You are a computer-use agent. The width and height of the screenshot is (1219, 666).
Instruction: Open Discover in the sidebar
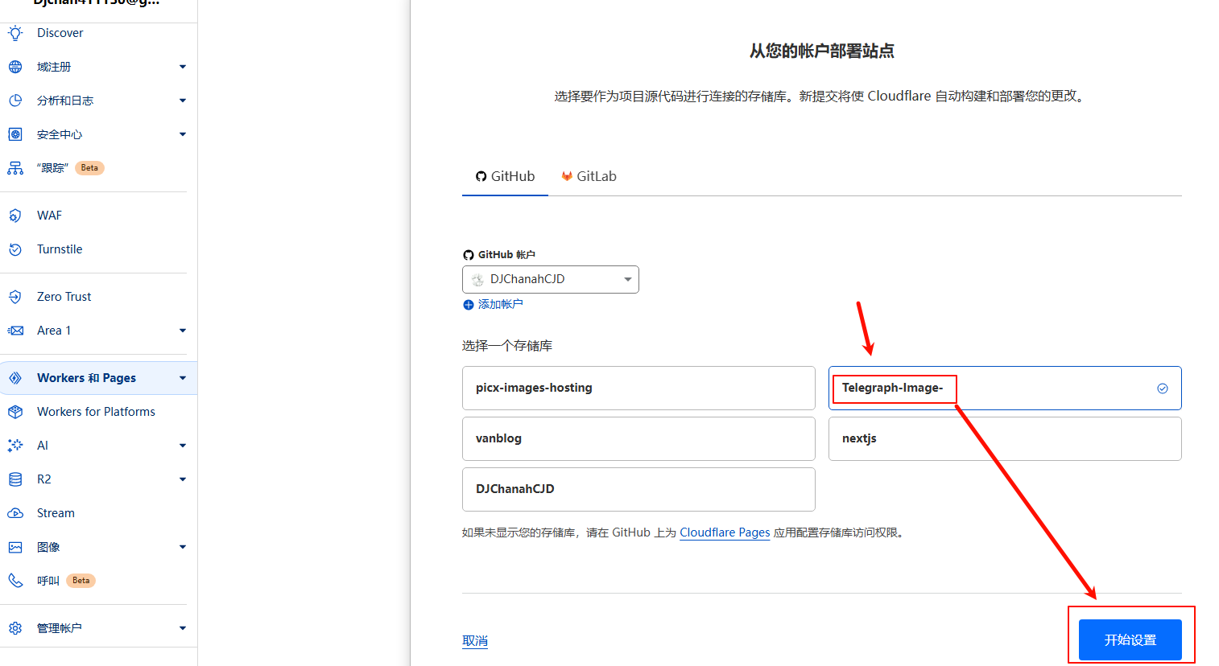tap(60, 33)
